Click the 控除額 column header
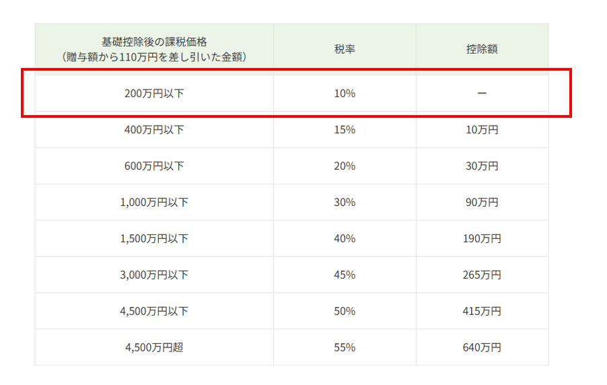607x385 pixels. tap(482, 49)
